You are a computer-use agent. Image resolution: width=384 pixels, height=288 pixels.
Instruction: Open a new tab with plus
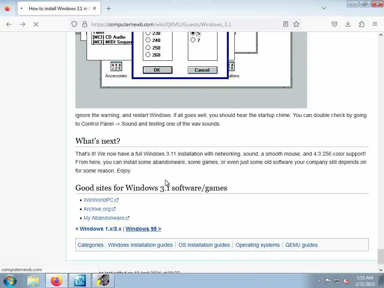(109, 9)
